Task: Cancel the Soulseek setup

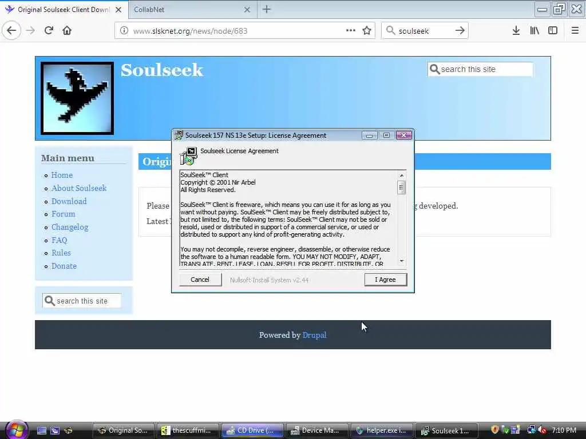Action: (200, 280)
